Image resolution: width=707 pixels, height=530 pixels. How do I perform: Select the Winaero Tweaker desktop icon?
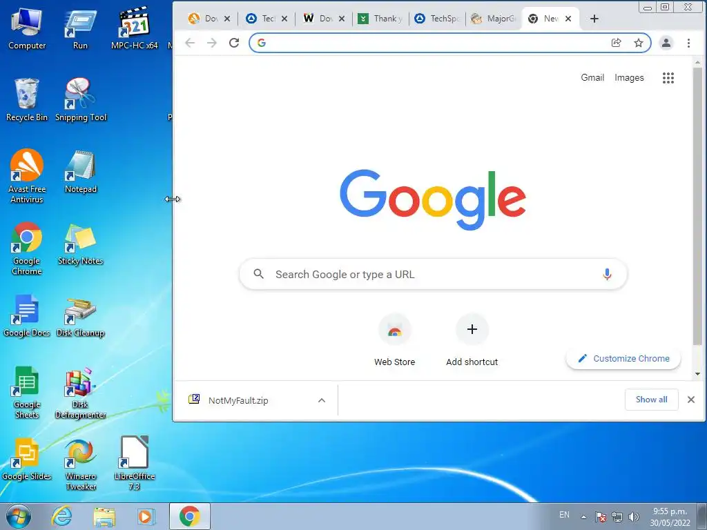coord(81,464)
